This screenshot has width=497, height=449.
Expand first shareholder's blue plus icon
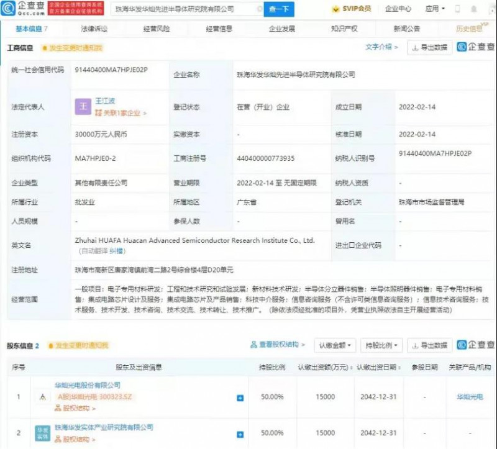240,397
